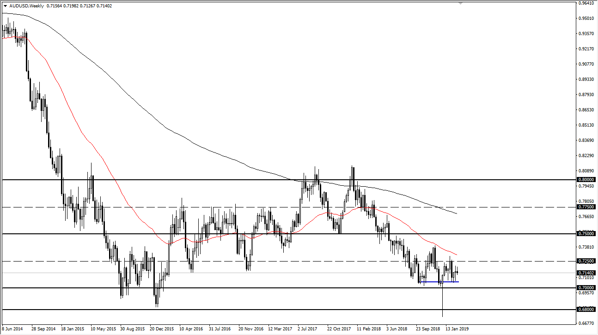Image resolution: width=598 pixels, height=335 pixels.
Task: Click the 11 Feb 2018 date label
Action: [369, 329]
